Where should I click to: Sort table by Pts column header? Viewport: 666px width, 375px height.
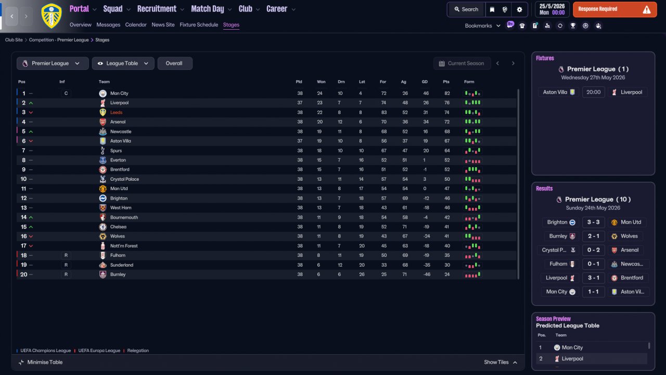click(x=446, y=82)
